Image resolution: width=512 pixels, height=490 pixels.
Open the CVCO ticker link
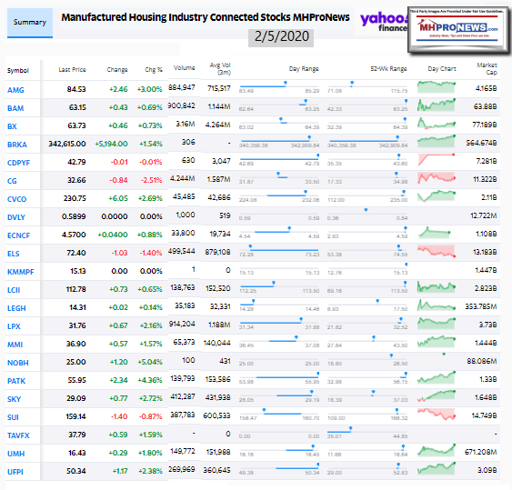16,199
